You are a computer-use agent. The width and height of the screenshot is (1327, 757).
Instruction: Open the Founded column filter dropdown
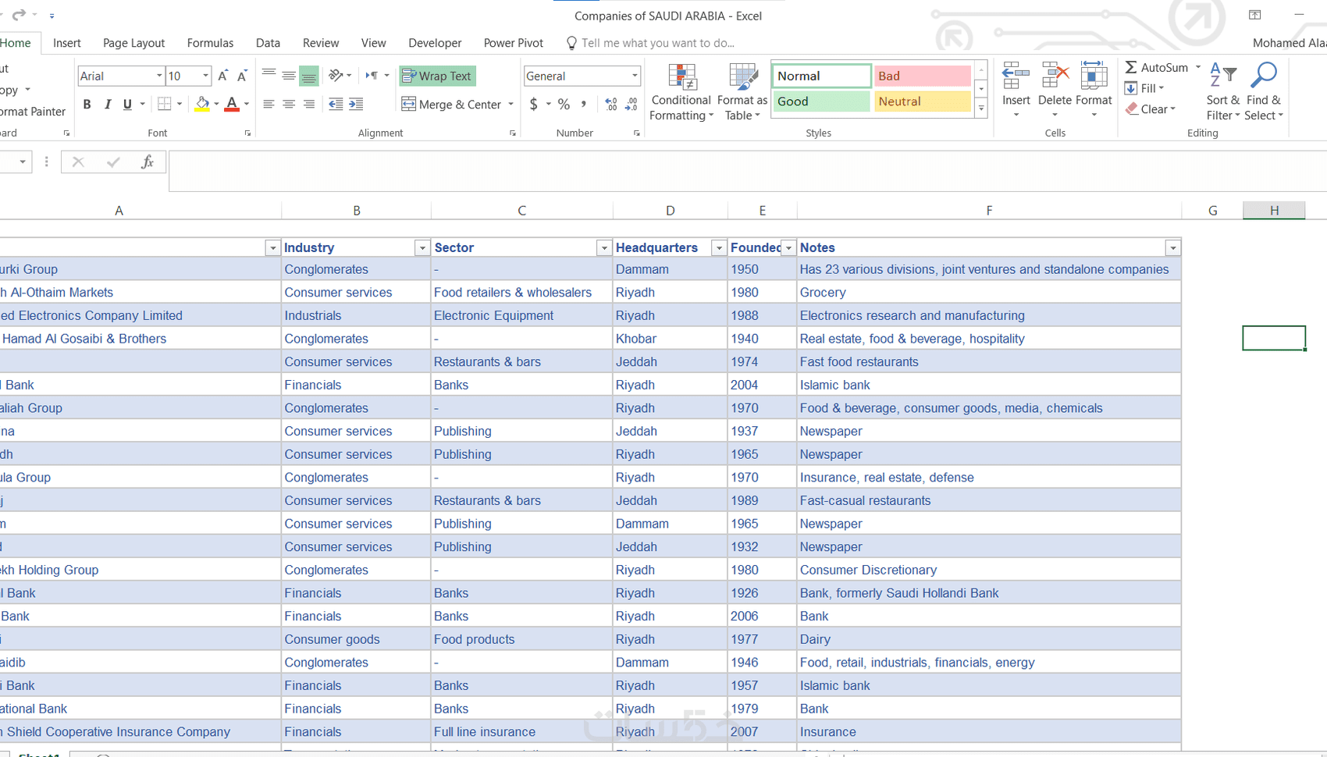click(x=788, y=248)
